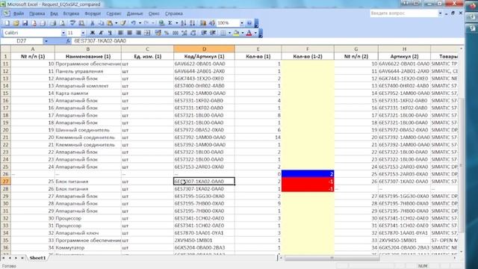Click the blue Help question icon

(249, 23)
